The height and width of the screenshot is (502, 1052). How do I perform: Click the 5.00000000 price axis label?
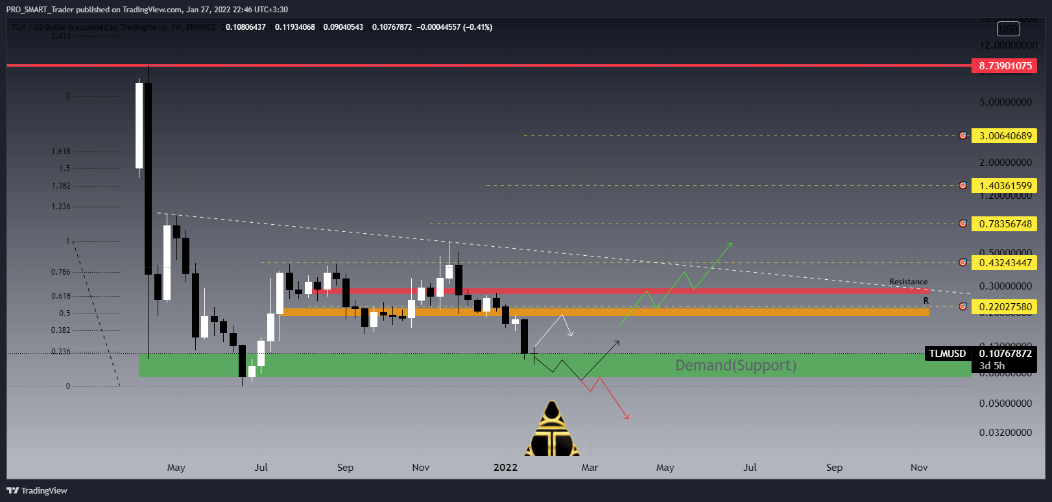[1005, 102]
